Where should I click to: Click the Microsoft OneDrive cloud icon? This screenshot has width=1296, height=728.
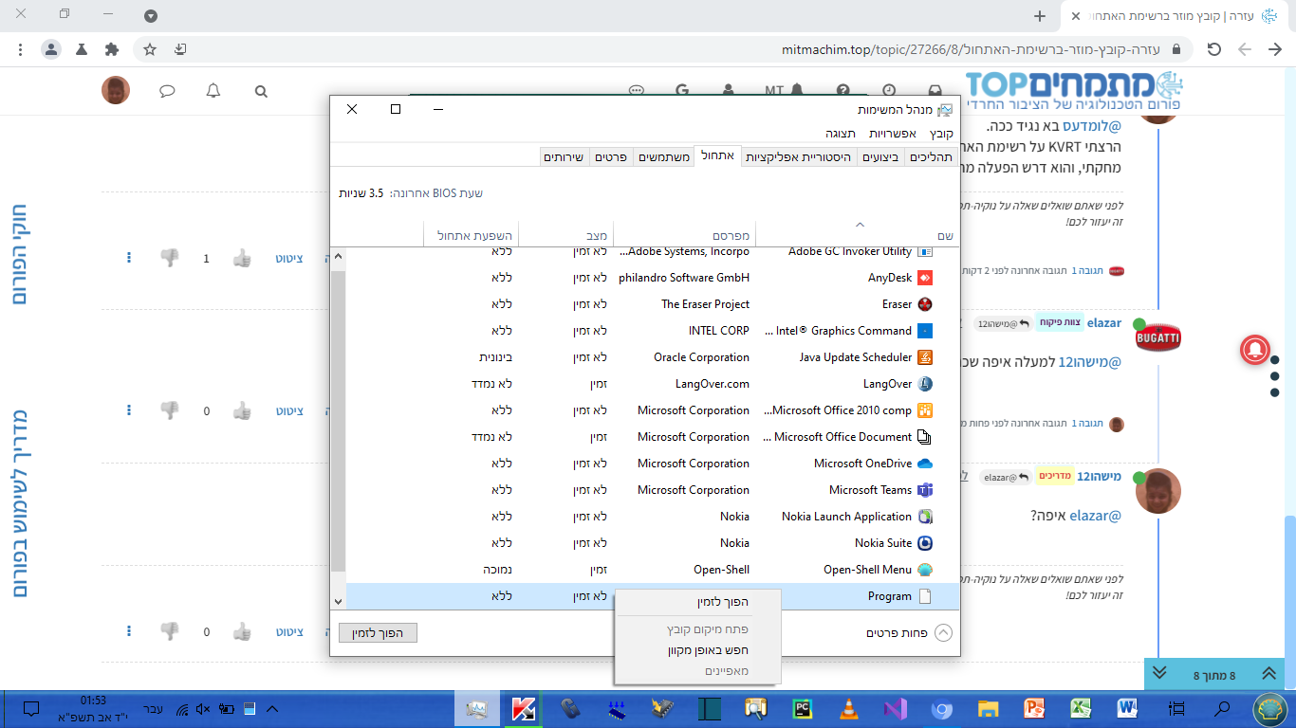click(x=925, y=464)
